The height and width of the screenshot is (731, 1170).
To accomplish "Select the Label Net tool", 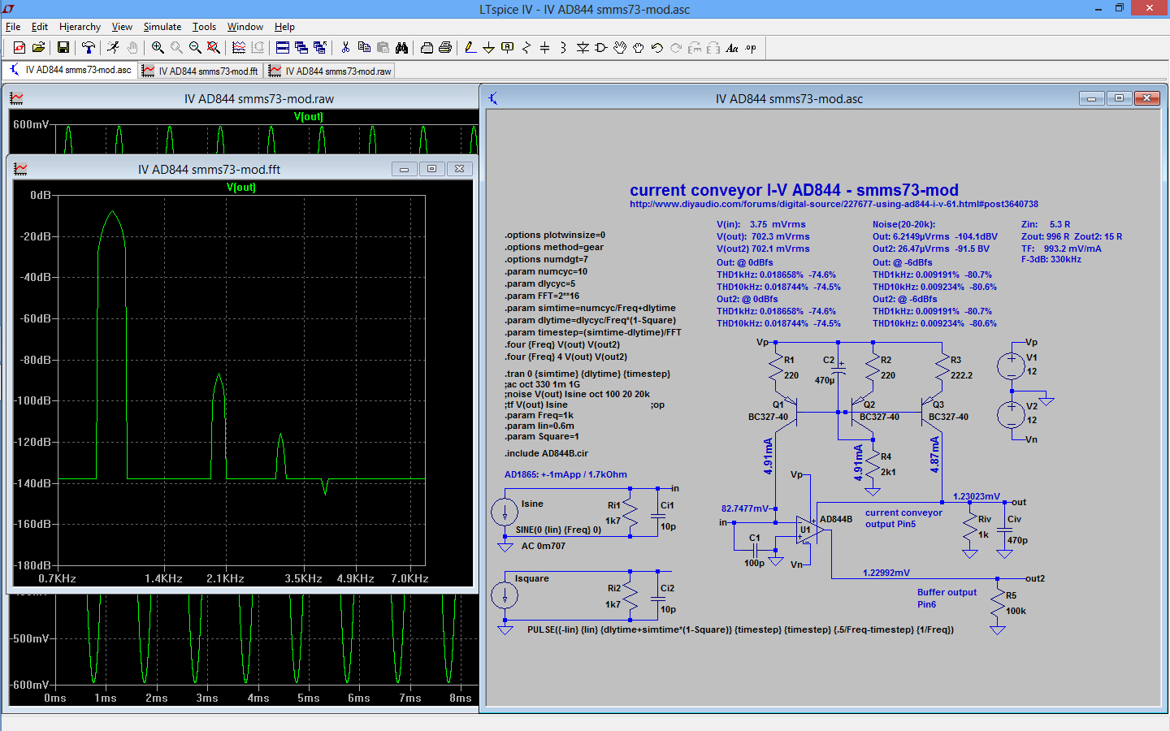I will pyautogui.click(x=508, y=48).
